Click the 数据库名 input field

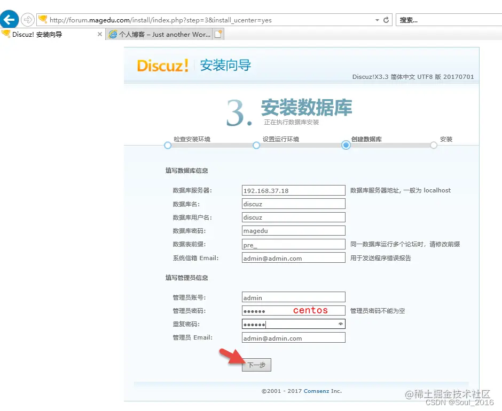[294, 204]
